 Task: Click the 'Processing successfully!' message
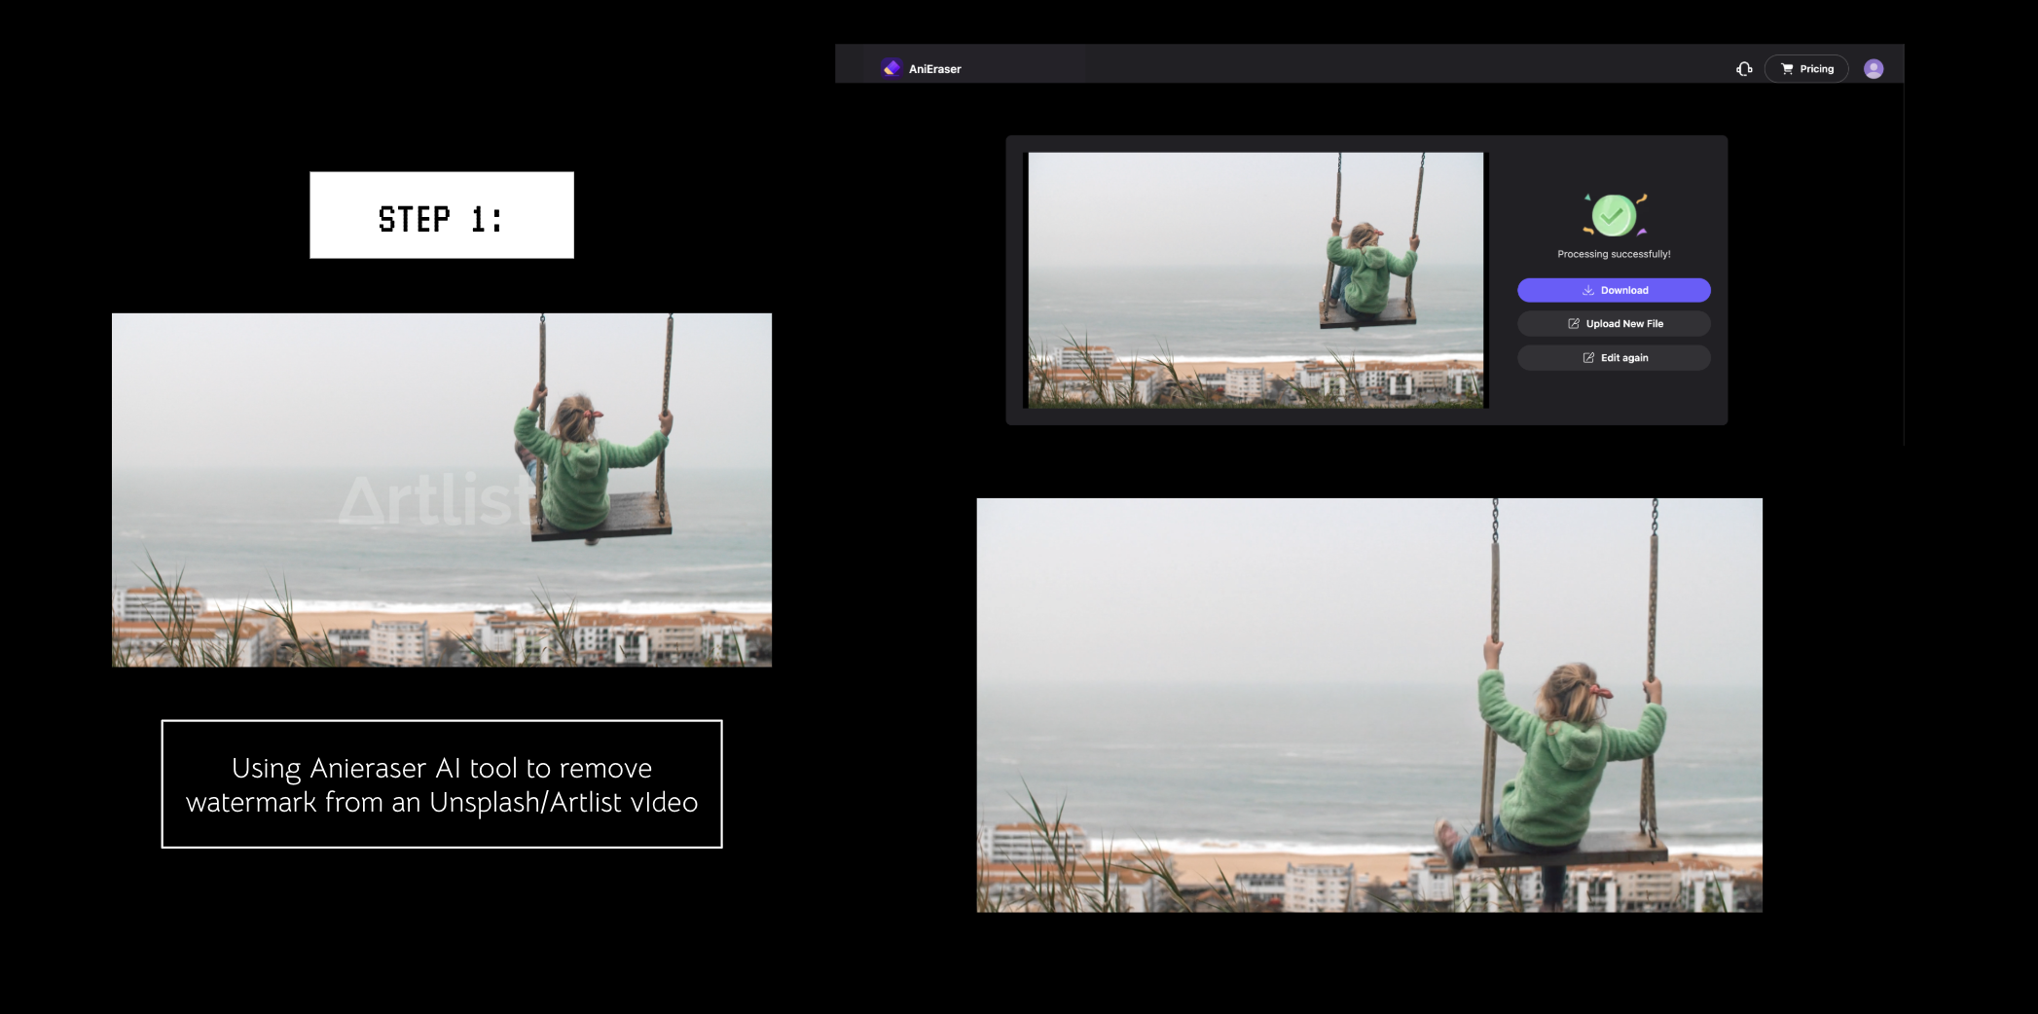tap(1613, 254)
